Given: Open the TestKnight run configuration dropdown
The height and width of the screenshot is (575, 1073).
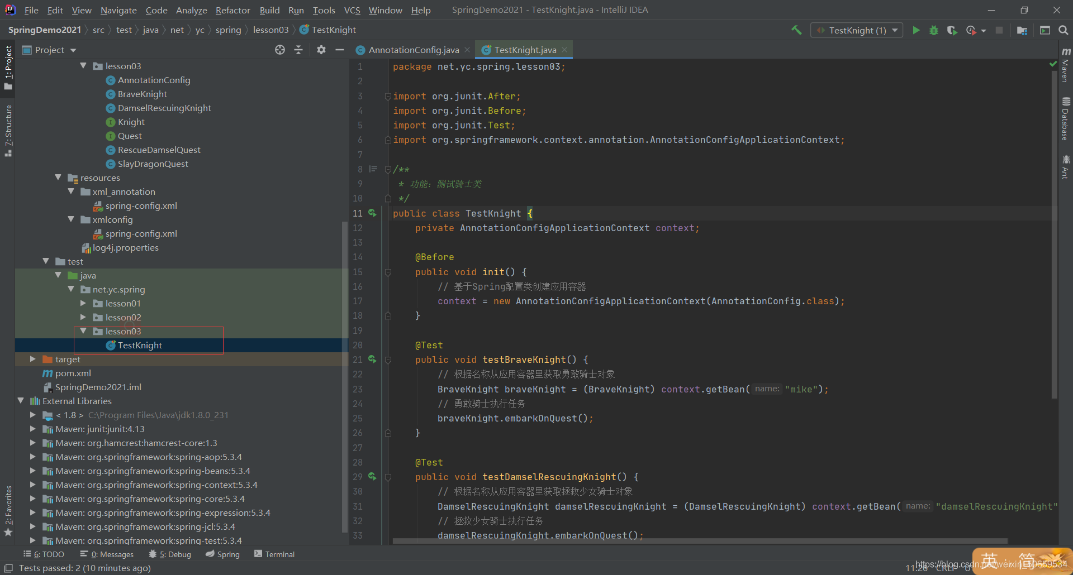Looking at the screenshot, I should (856, 30).
